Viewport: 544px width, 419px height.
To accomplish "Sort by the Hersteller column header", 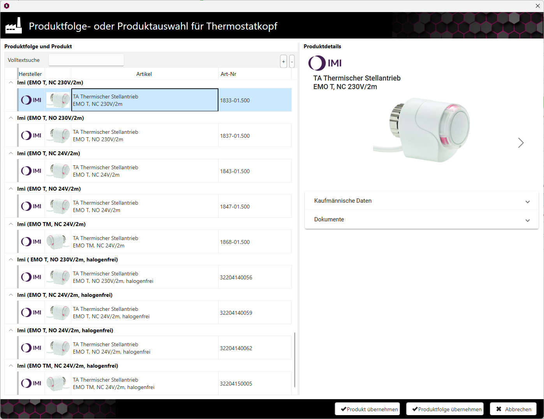I will (x=30, y=74).
